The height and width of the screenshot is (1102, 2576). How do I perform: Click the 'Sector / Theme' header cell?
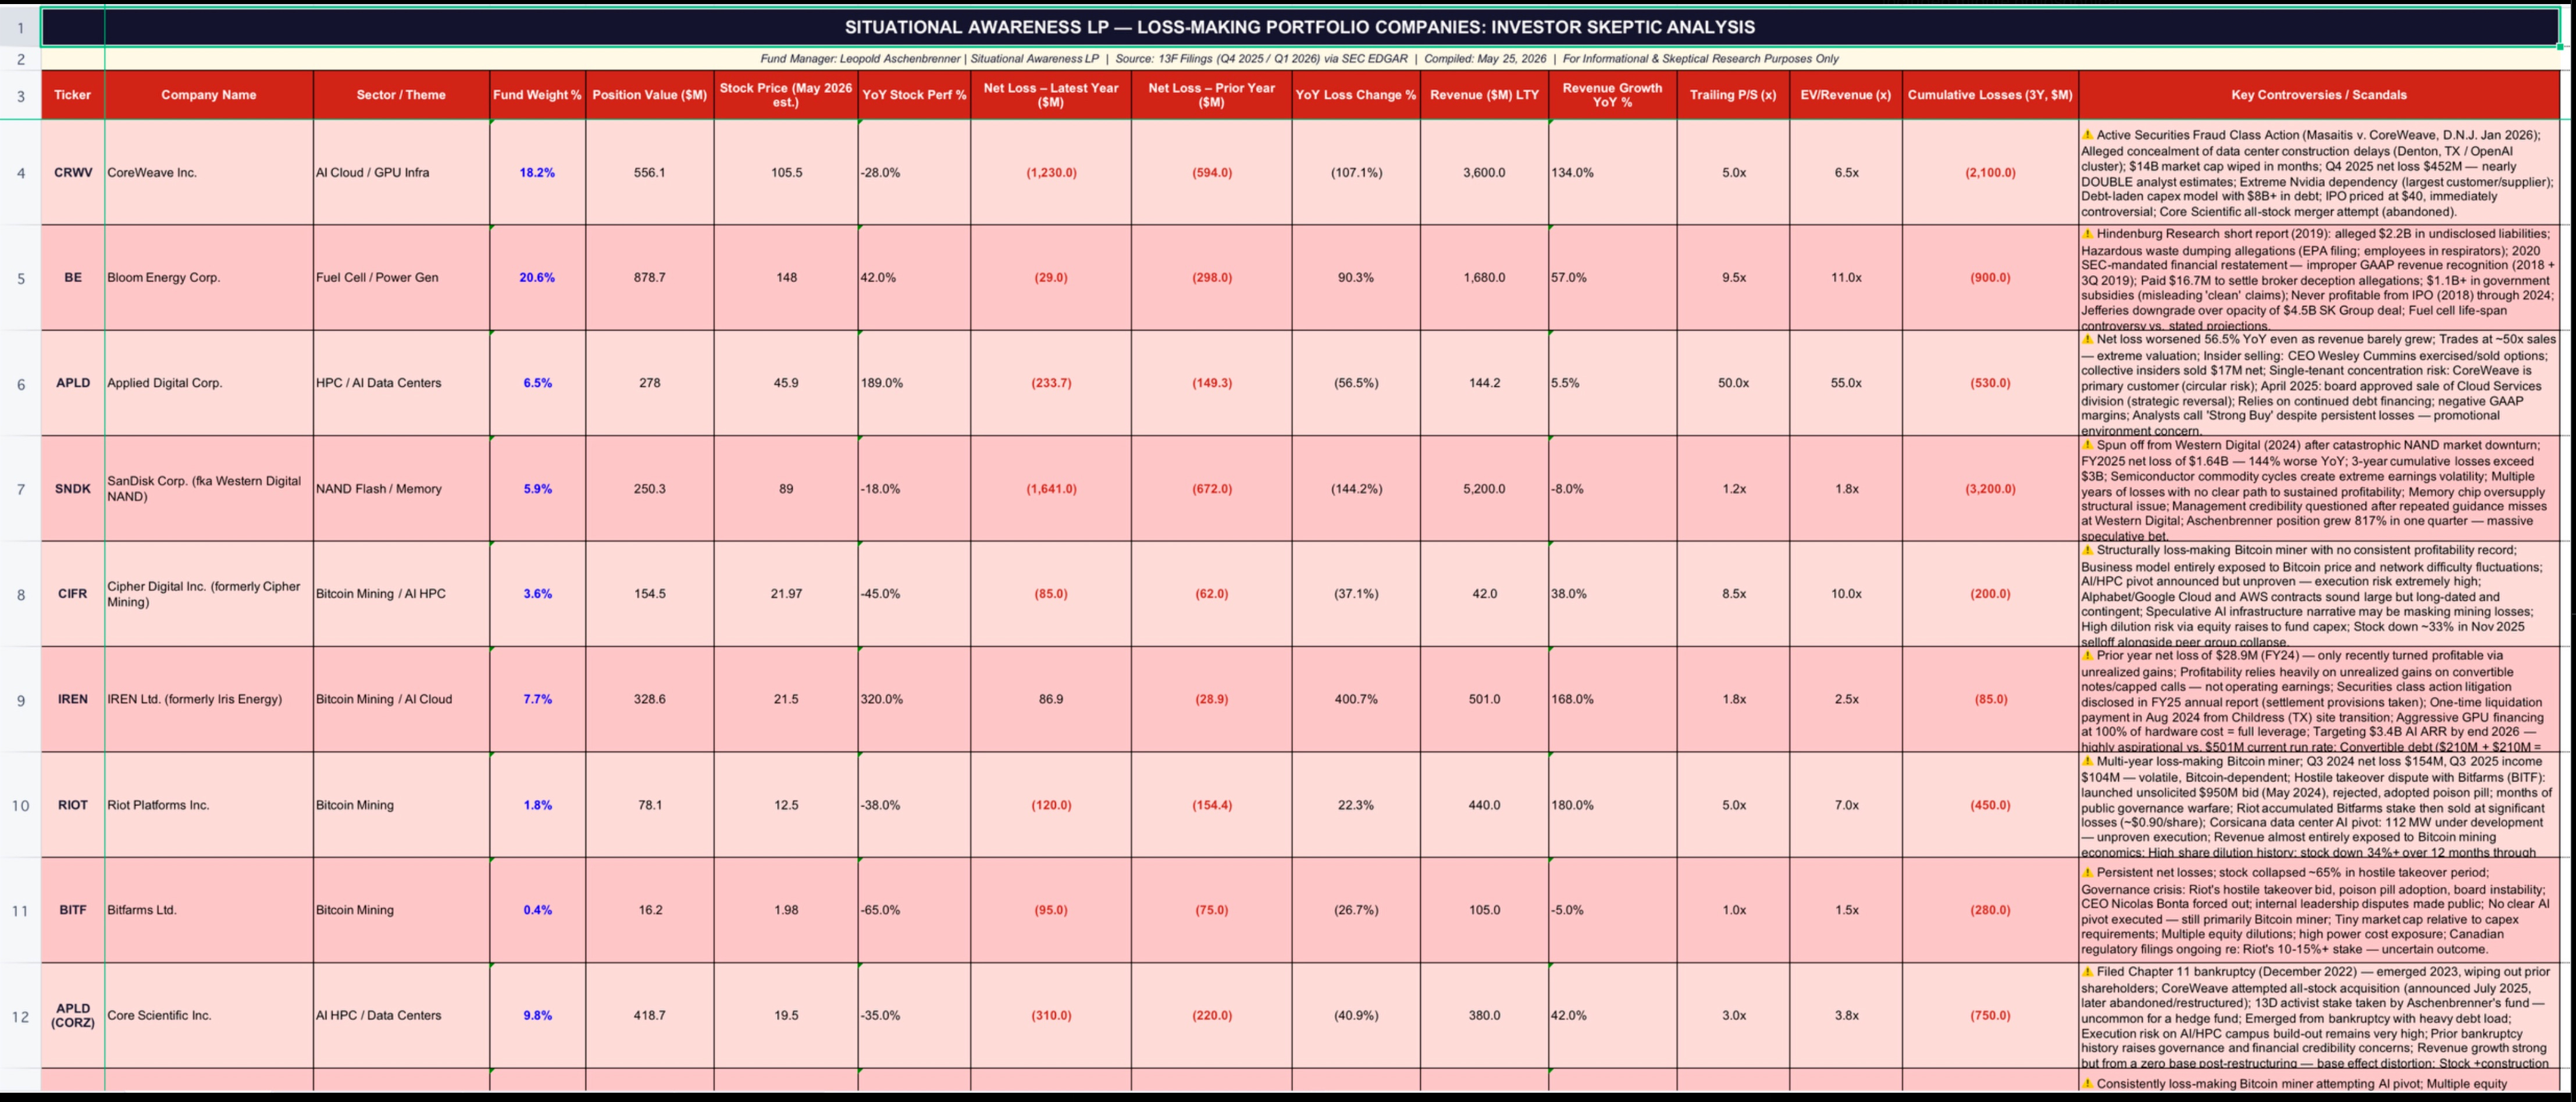[x=401, y=95]
